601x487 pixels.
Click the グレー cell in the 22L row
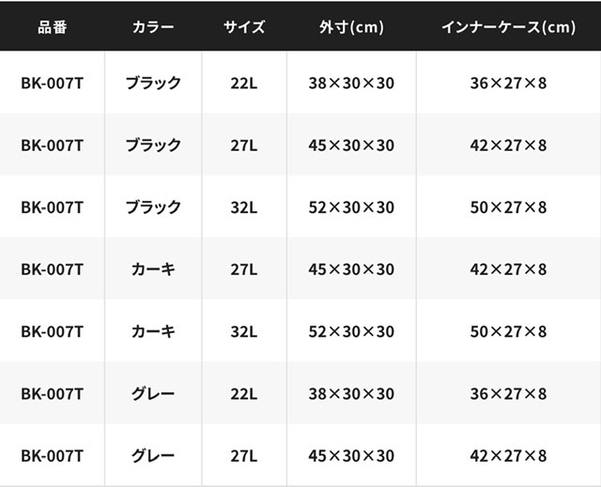[x=153, y=394]
